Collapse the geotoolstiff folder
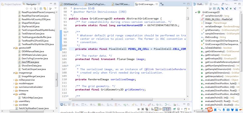The image size is (243, 113). (14, 48)
